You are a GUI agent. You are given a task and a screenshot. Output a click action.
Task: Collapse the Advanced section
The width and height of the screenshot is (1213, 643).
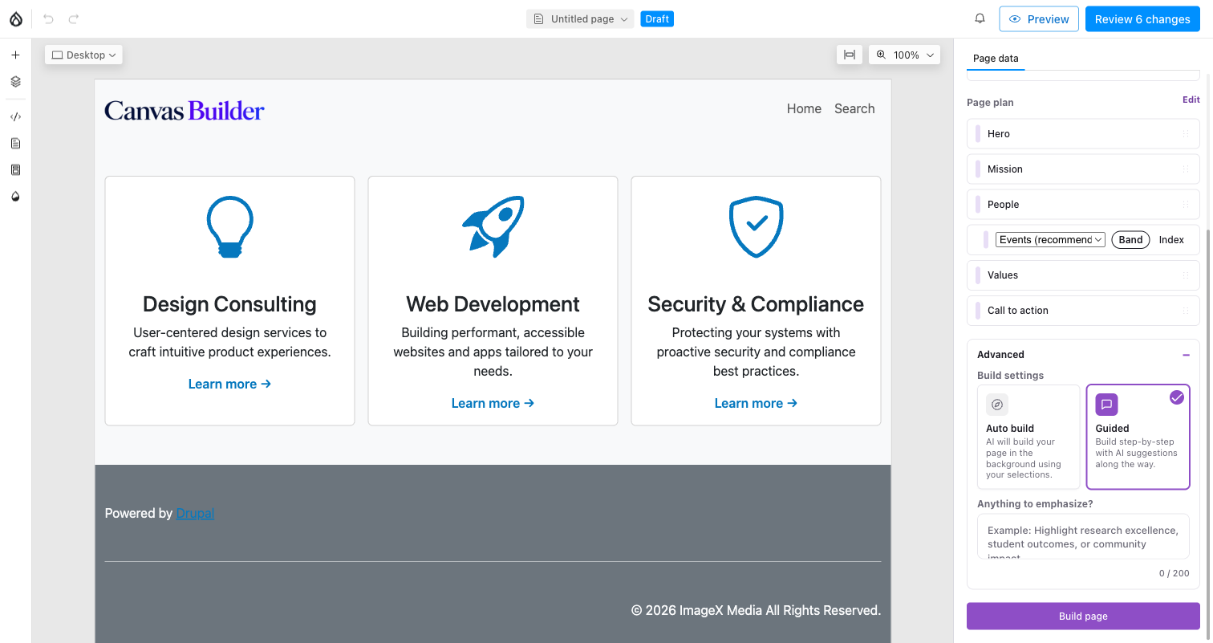point(1186,355)
